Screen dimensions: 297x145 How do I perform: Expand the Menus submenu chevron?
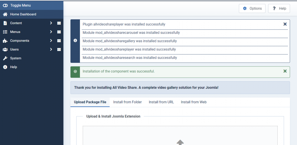point(51,32)
